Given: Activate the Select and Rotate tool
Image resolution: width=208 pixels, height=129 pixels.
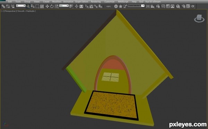Looking at the screenshot, I should tap(52, 6).
